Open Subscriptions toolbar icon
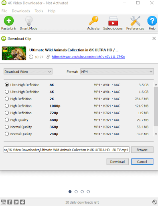Image resolution: width=158 pixels, height=206 pixels. pyautogui.click(x=113, y=21)
